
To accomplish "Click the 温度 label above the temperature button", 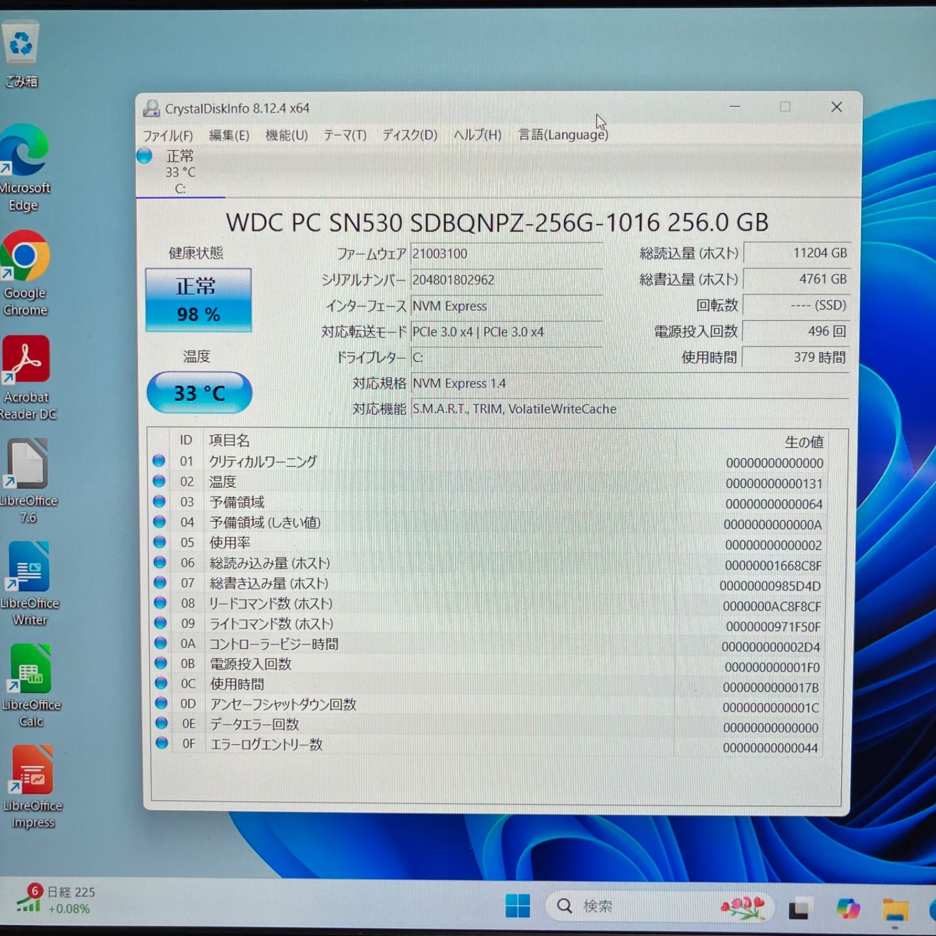I will point(197,356).
